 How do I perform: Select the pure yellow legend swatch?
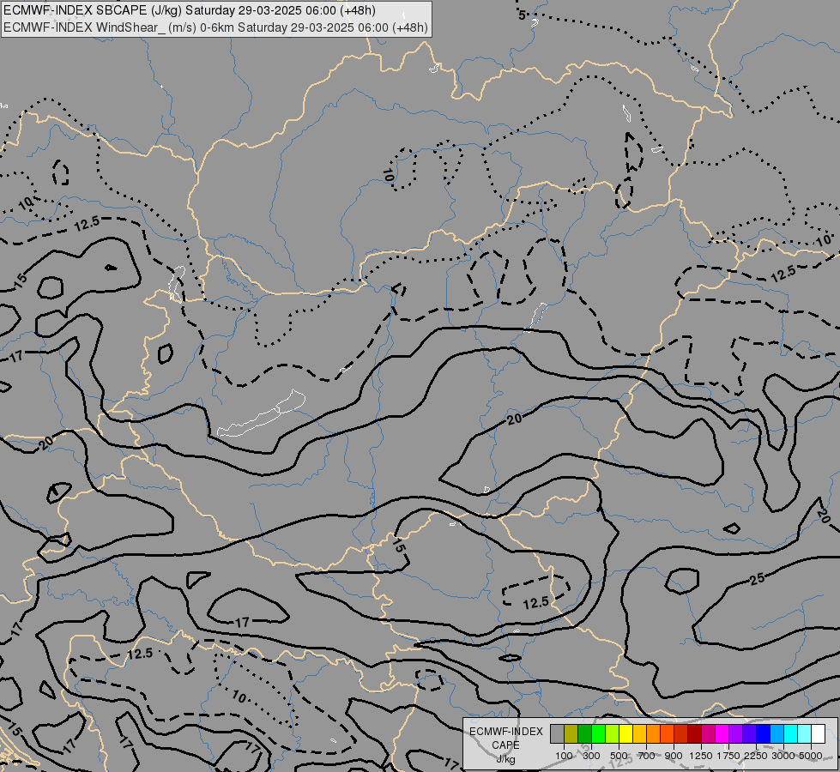[625, 734]
